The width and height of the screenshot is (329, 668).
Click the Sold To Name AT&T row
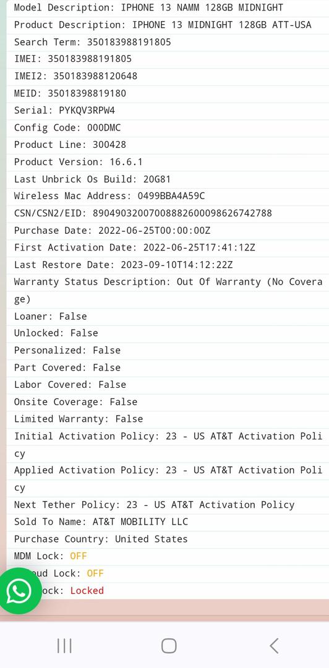pos(168,522)
